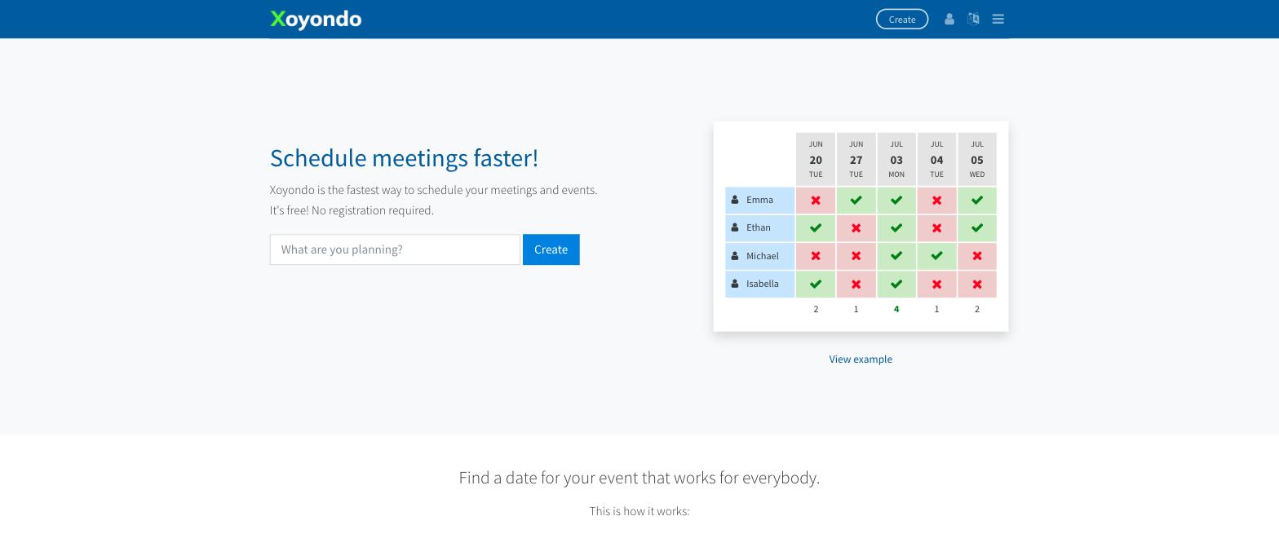Click Ethan's check mark for Jul 03
This screenshot has height=534, width=1279.
coord(896,228)
